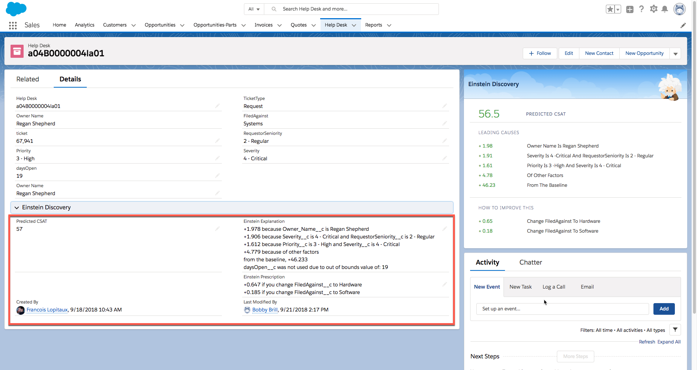Screen dimensions: 697x370
Task: Click the Set up an event field
Action: (x=563, y=309)
